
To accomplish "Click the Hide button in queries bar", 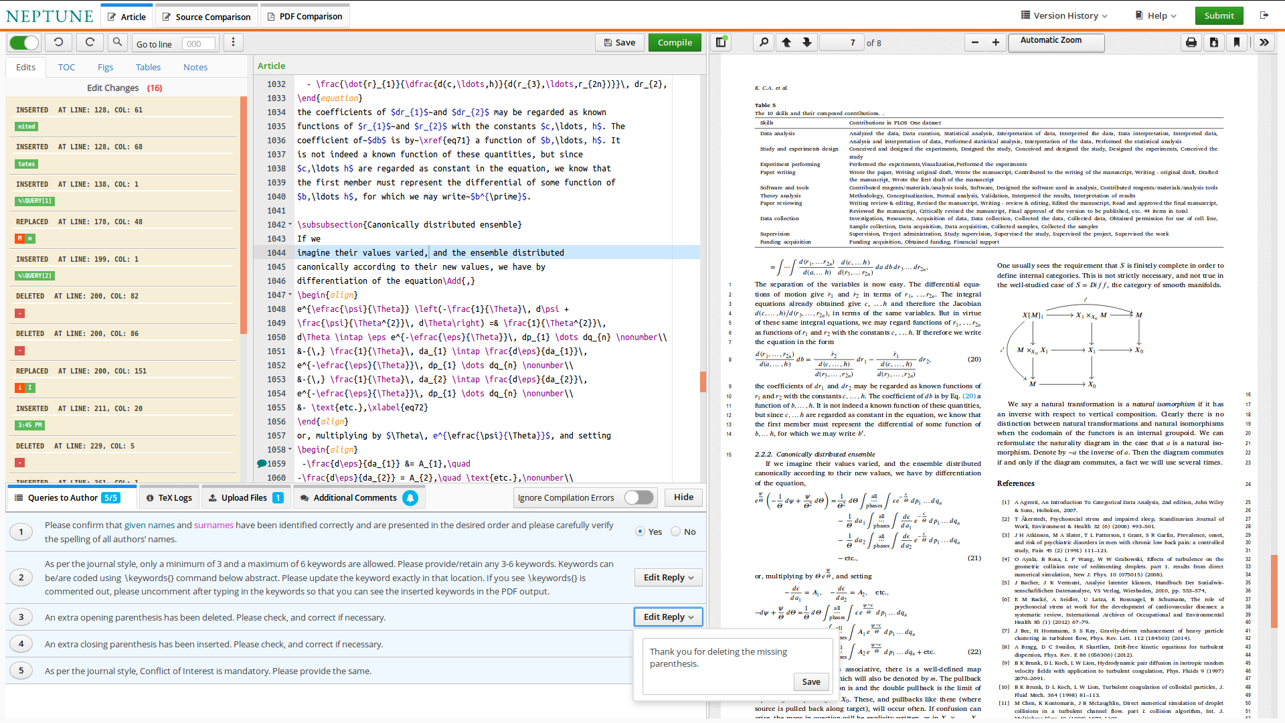I will 683,497.
